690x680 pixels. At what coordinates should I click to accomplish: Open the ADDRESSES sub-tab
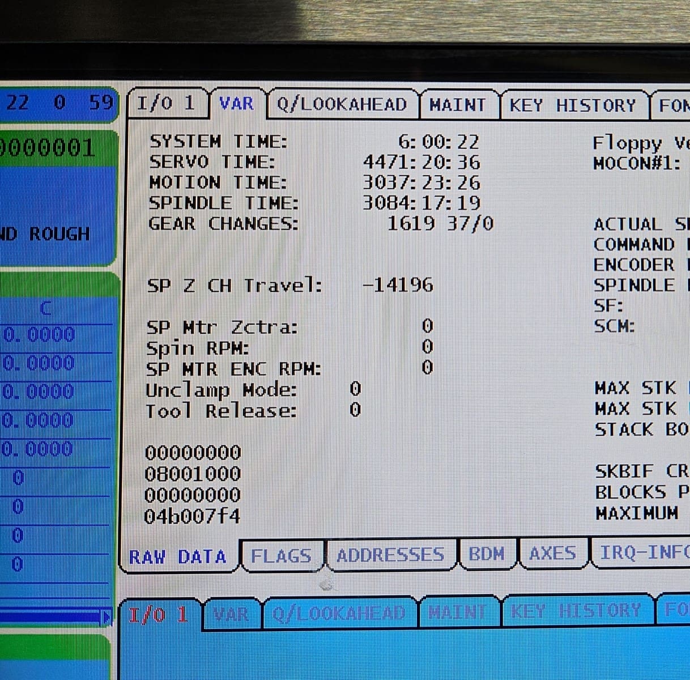pyautogui.click(x=390, y=555)
